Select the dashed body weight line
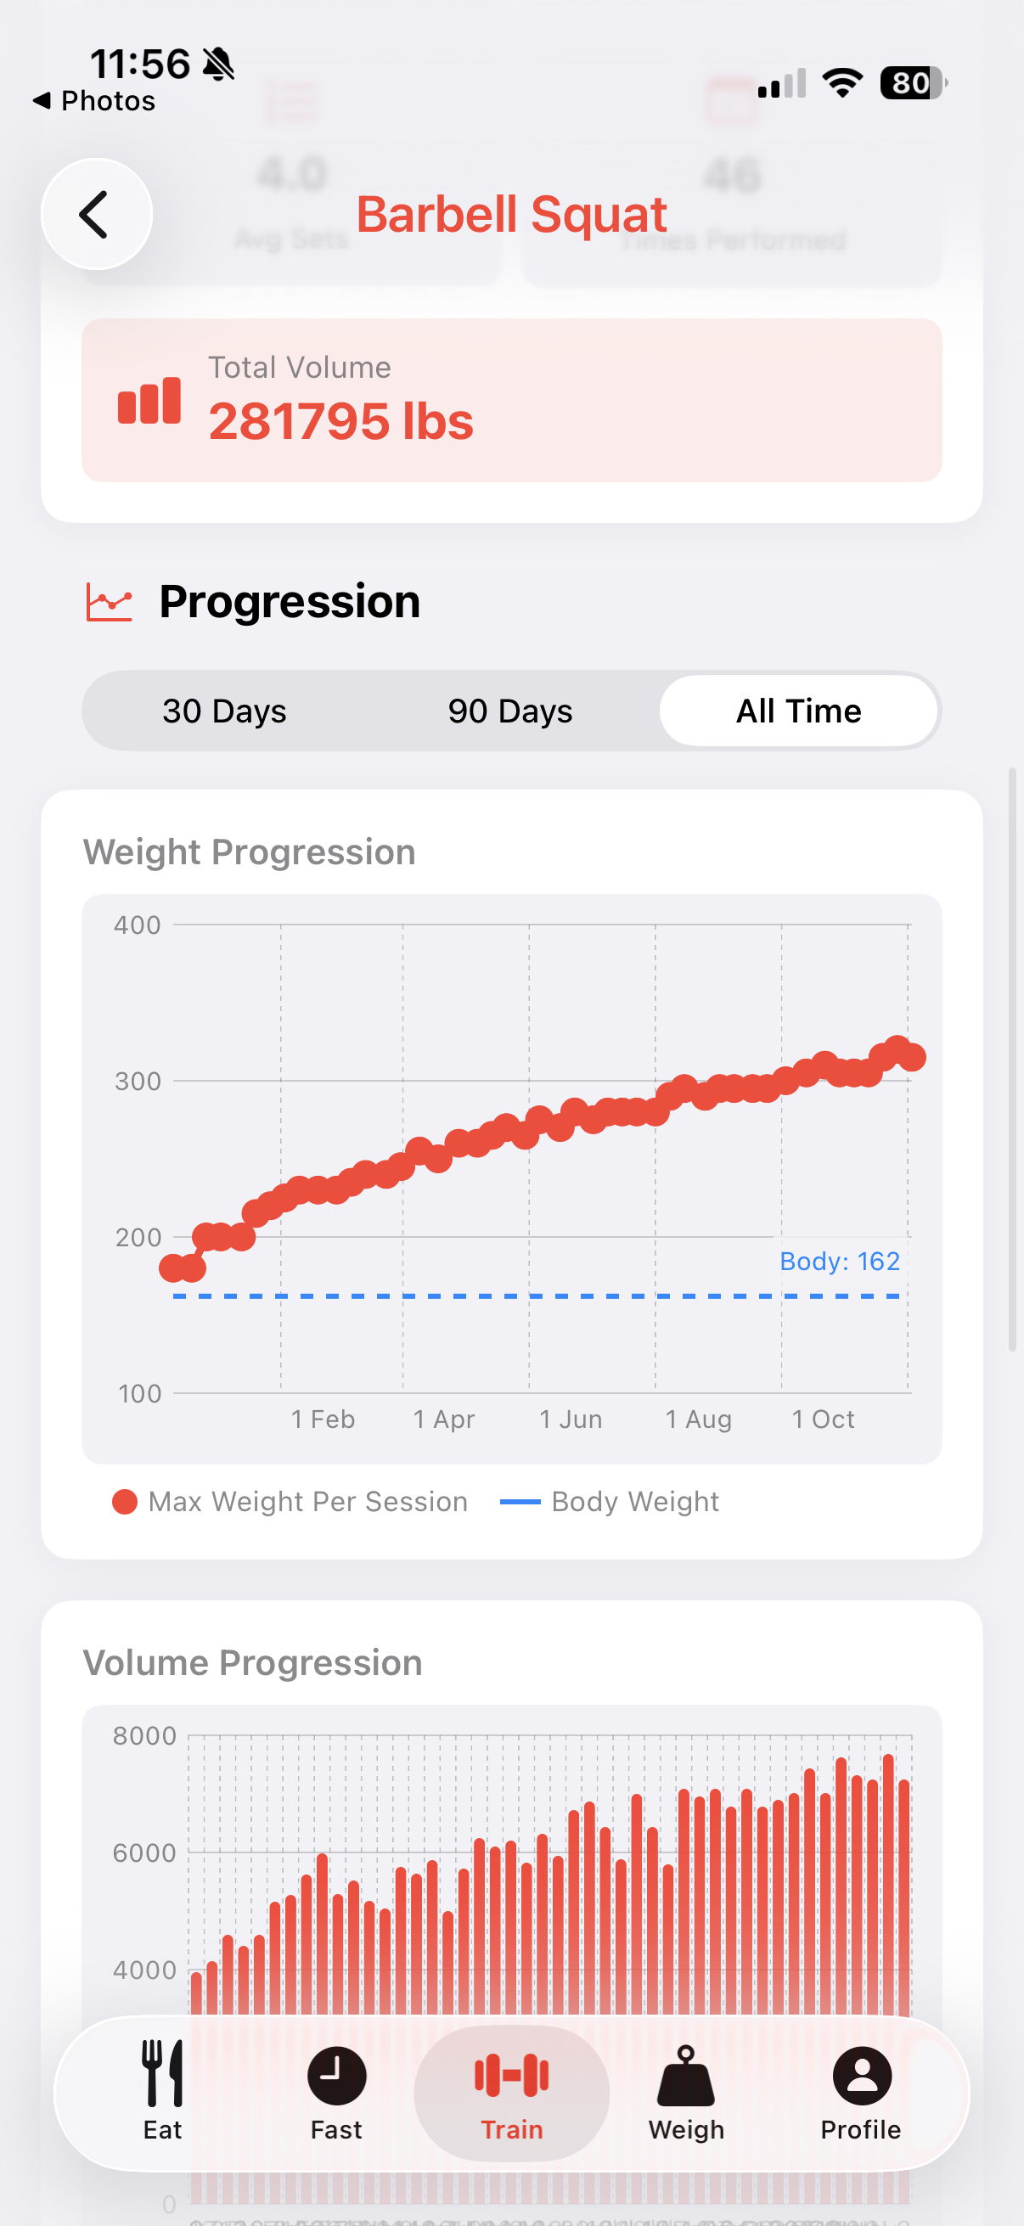The width and height of the screenshot is (1024, 2226). point(536,1296)
